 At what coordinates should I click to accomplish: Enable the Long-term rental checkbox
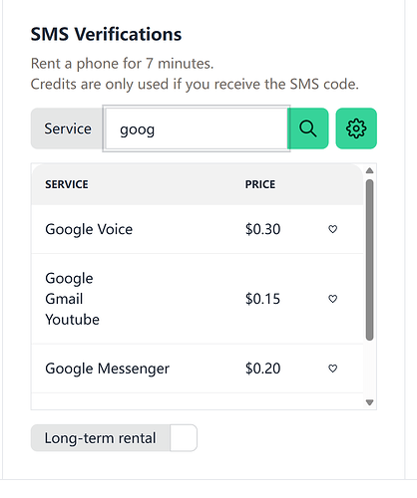(x=184, y=438)
